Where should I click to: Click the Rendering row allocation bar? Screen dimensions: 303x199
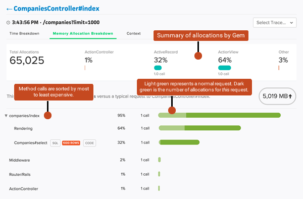(199, 128)
